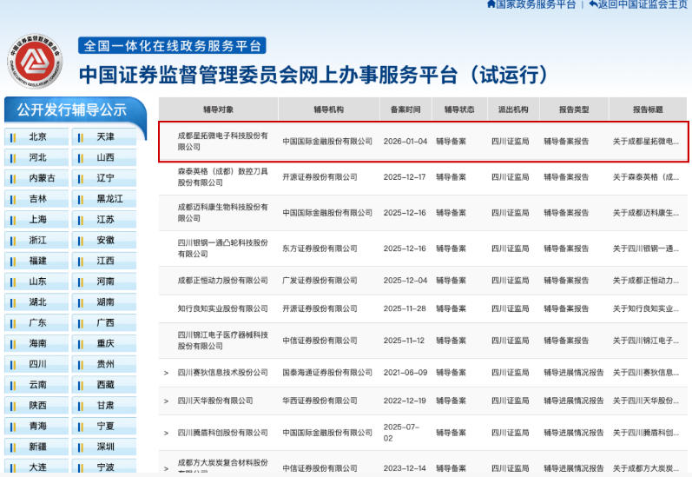Click the bar icon beside 重庆
The height and width of the screenshot is (477, 692).
pyautogui.click(x=79, y=343)
